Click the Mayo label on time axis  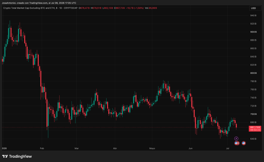(152, 149)
